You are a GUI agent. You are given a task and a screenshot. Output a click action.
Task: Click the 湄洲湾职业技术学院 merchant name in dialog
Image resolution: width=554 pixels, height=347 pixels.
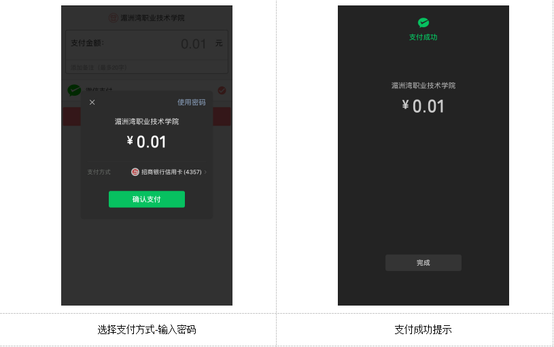coord(147,122)
